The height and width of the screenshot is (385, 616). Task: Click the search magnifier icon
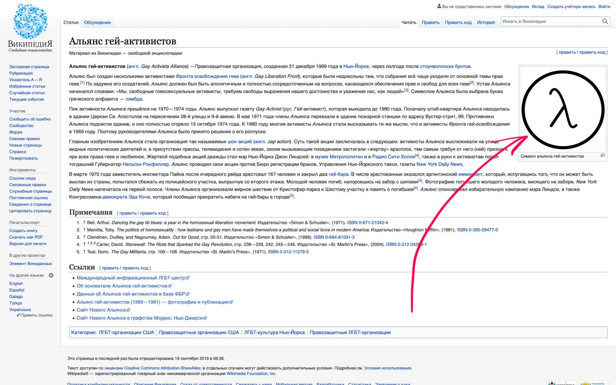tap(605, 21)
